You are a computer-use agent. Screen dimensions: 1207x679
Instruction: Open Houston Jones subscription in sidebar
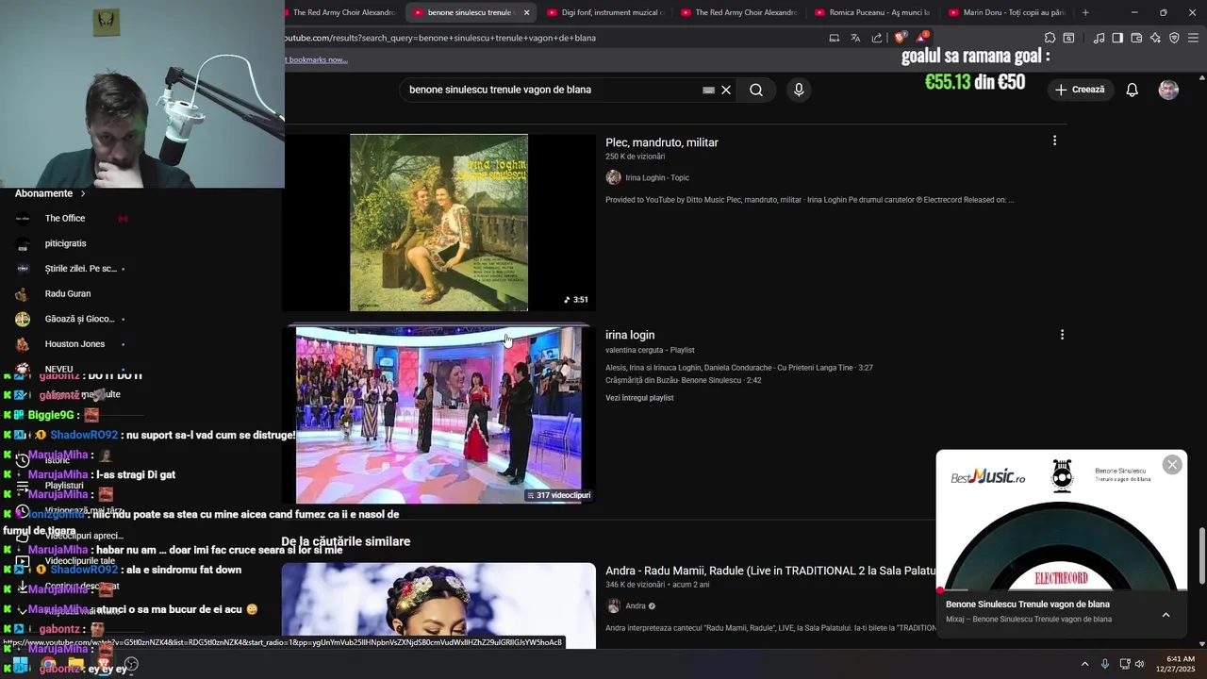[74, 343]
